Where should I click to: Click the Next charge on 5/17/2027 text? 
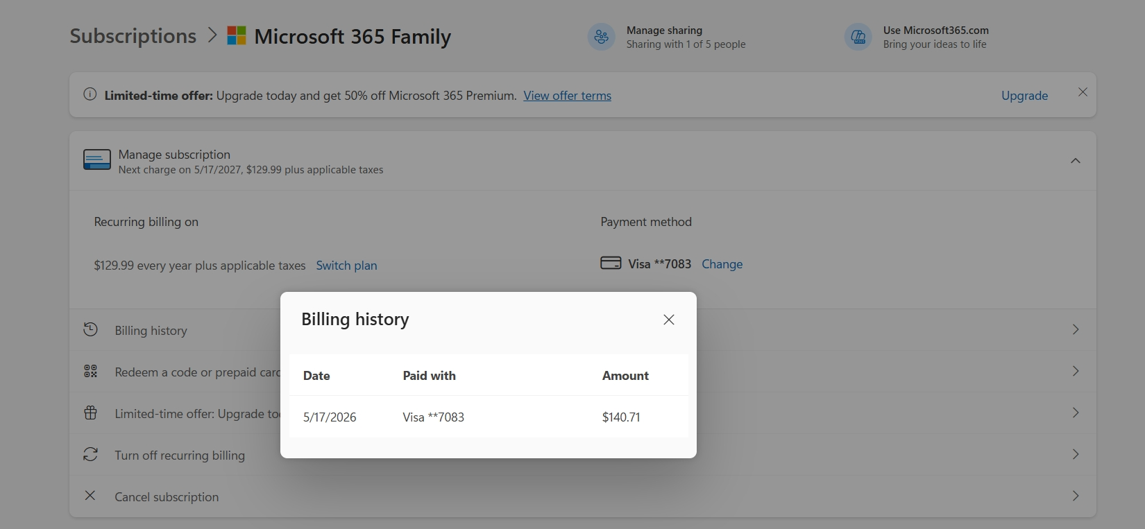tap(251, 170)
